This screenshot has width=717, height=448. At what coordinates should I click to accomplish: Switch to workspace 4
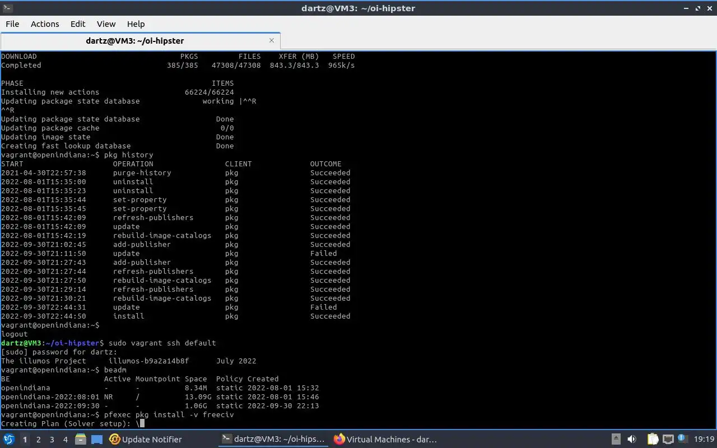[66, 440]
